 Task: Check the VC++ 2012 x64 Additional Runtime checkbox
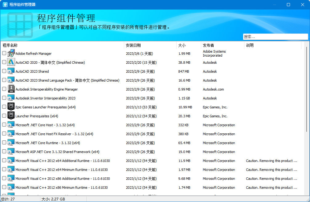coord(4,160)
